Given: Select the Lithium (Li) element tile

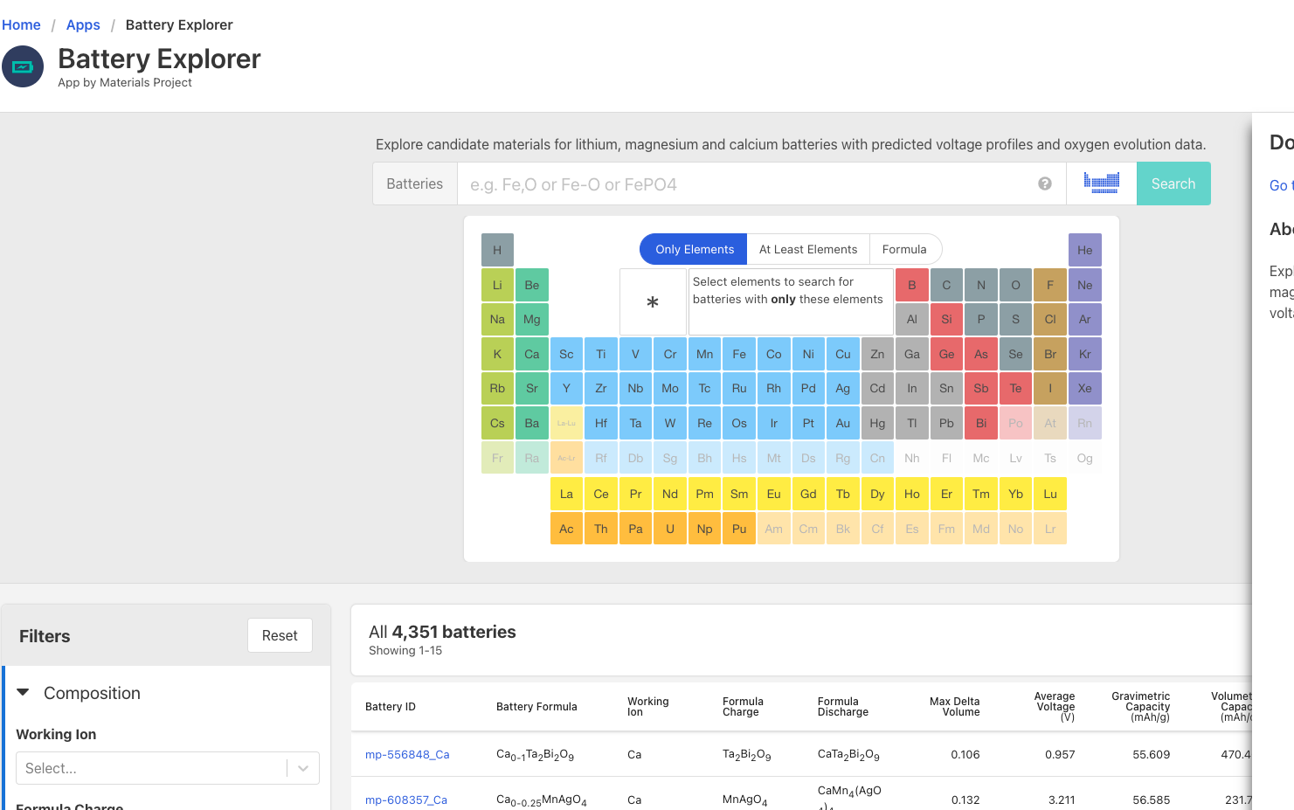Looking at the screenshot, I should 497,285.
